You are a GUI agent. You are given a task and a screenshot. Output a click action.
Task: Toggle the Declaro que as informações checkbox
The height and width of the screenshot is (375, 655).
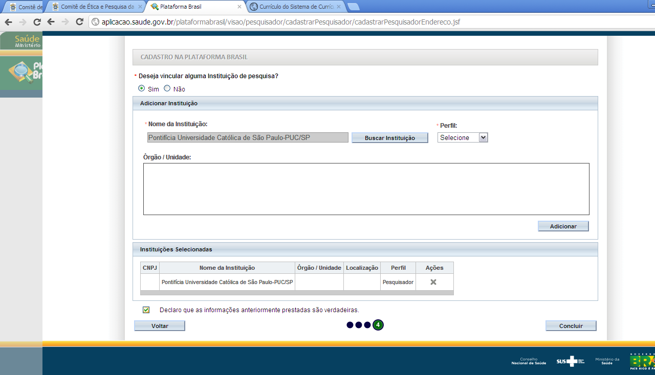point(146,310)
